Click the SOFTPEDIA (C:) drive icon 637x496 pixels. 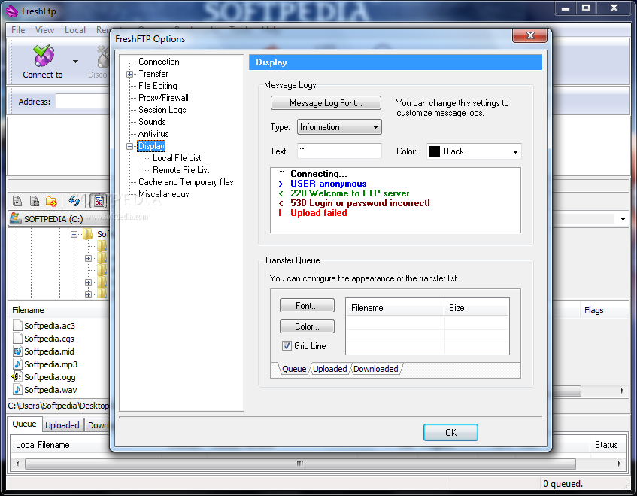(16, 218)
